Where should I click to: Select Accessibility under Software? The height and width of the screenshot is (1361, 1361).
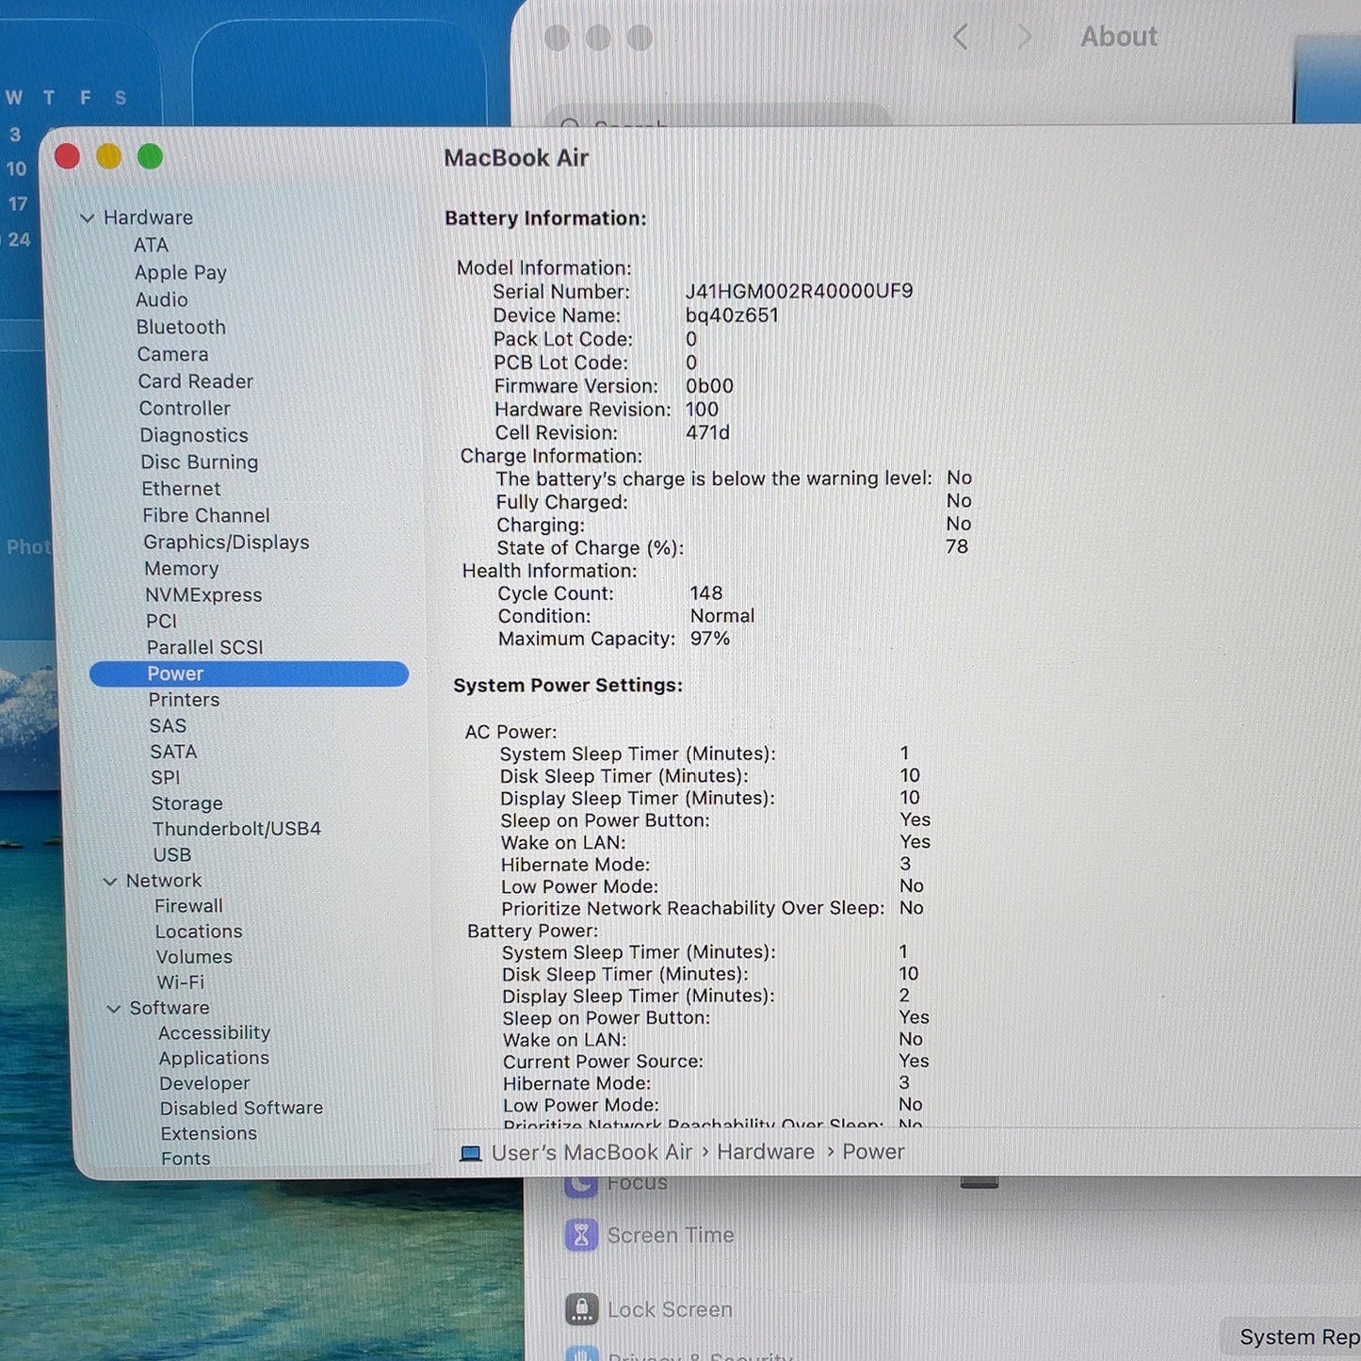point(214,1033)
